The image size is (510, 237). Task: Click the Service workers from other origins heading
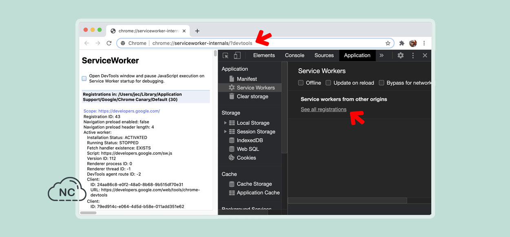click(344, 99)
